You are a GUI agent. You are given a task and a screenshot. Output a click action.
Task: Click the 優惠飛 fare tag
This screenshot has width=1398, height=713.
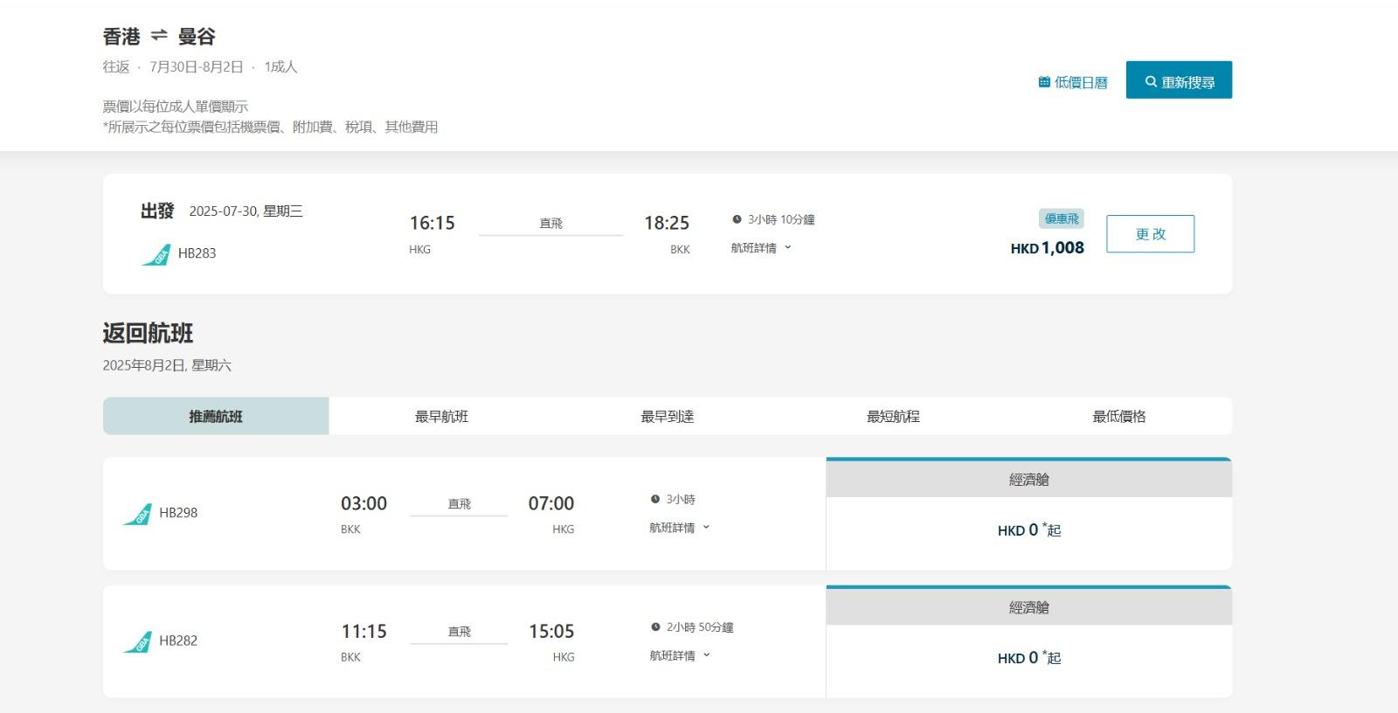[1062, 218]
